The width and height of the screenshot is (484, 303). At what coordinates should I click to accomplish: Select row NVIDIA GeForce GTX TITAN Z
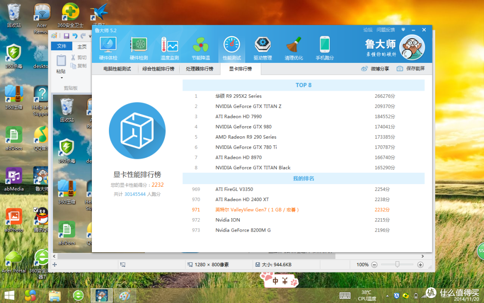pos(303,106)
